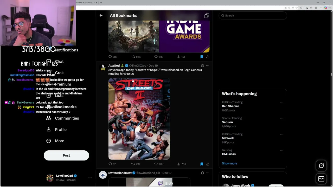Viewport: 333px width, 187px height.
Task: Open More menu in sidebar
Action: click(55, 141)
